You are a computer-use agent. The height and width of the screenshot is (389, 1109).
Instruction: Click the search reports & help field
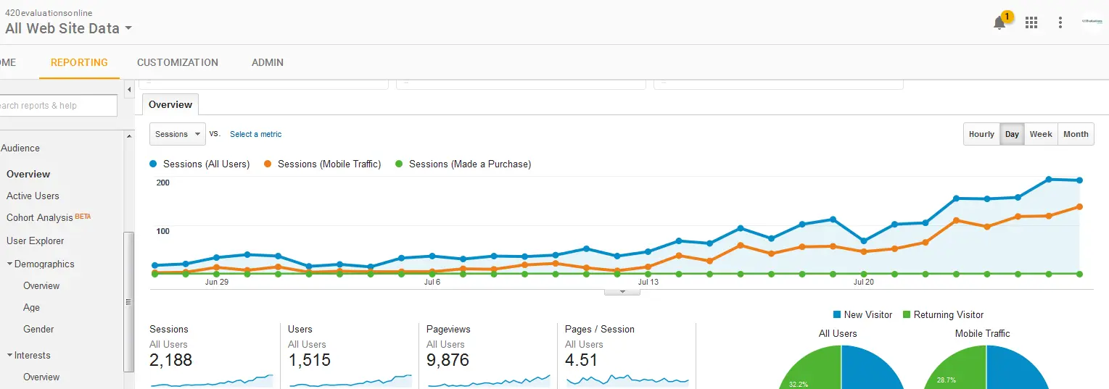point(58,106)
